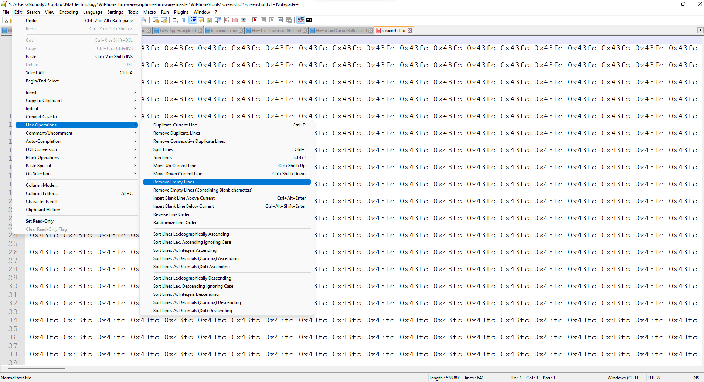
Task: Open the Plugins menu
Action: click(x=181, y=12)
